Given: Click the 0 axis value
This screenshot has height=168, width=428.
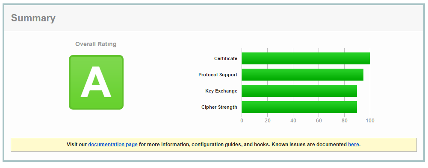Looking at the screenshot, I should pos(242,121).
